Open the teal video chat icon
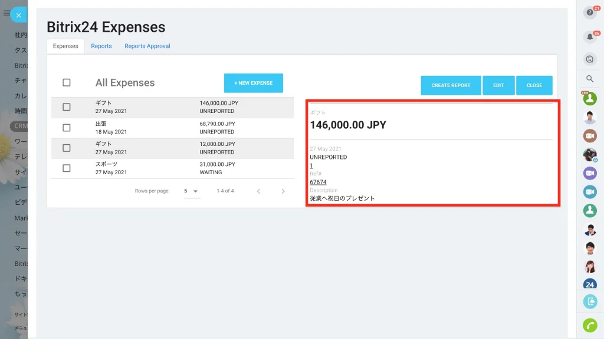The width and height of the screenshot is (604, 339). click(590, 191)
